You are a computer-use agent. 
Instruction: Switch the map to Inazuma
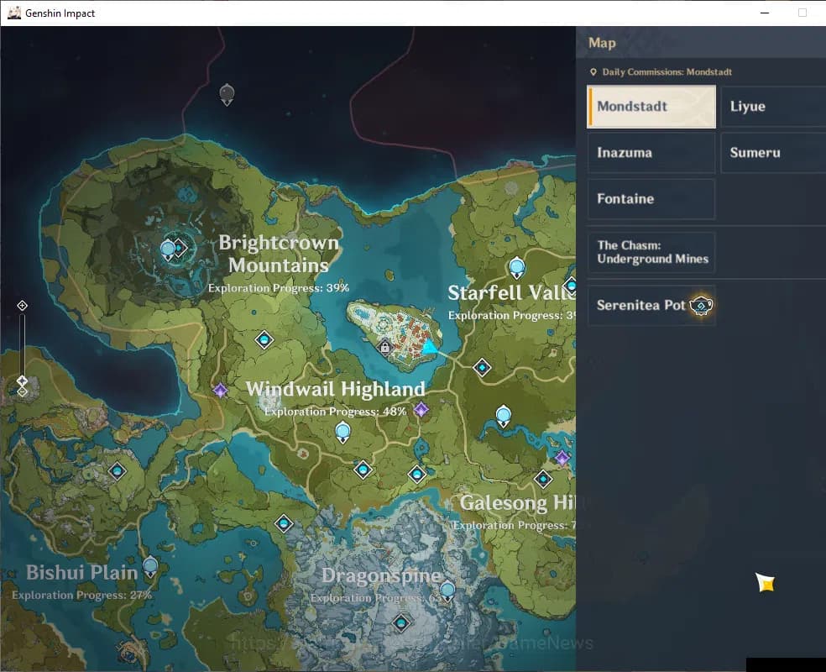point(651,153)
